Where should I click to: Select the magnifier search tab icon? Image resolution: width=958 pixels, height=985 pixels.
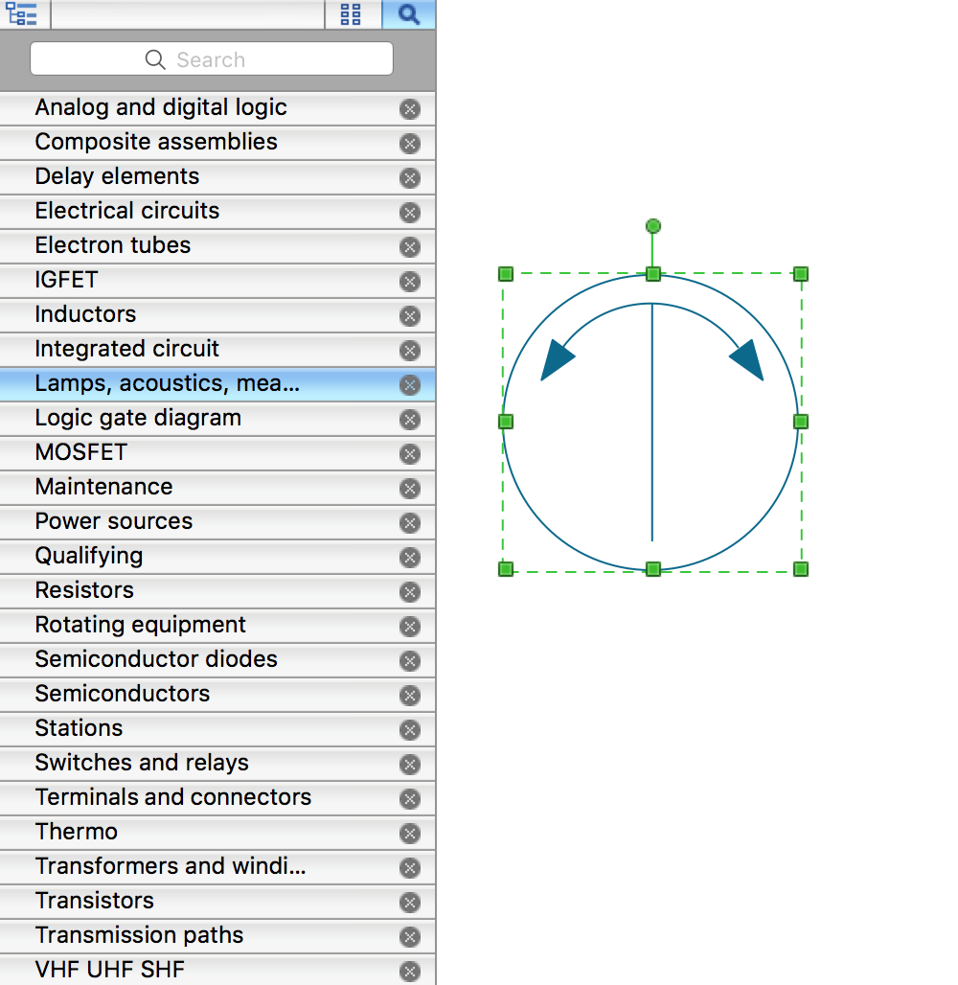tap(409, 14)
